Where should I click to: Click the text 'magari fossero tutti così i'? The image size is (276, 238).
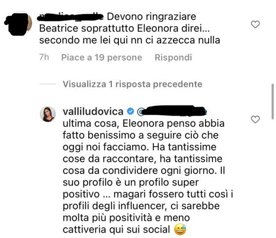[173, 194]
